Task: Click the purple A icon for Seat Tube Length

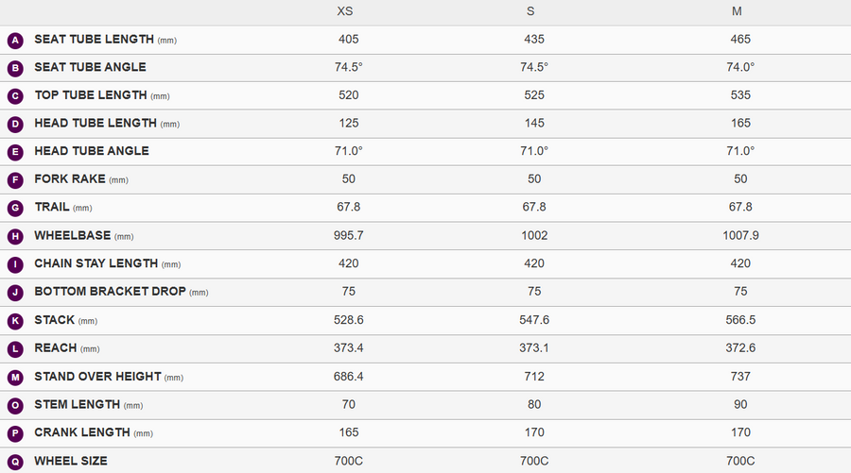Action: (15, 40)
